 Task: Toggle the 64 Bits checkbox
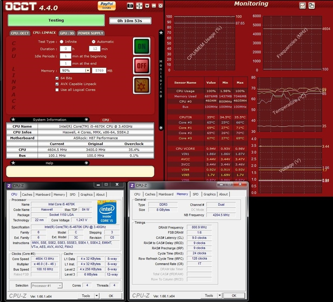pyautogui.click(x=57, y=78)
